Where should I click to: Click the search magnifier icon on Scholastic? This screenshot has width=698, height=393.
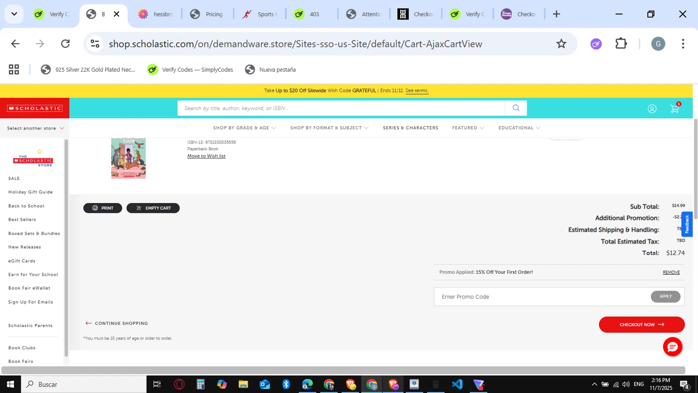pos(516,108)
